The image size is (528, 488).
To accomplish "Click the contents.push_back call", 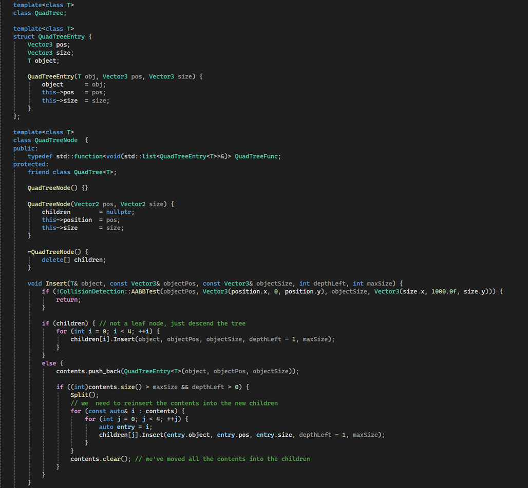I will click(x=88, y=371).
